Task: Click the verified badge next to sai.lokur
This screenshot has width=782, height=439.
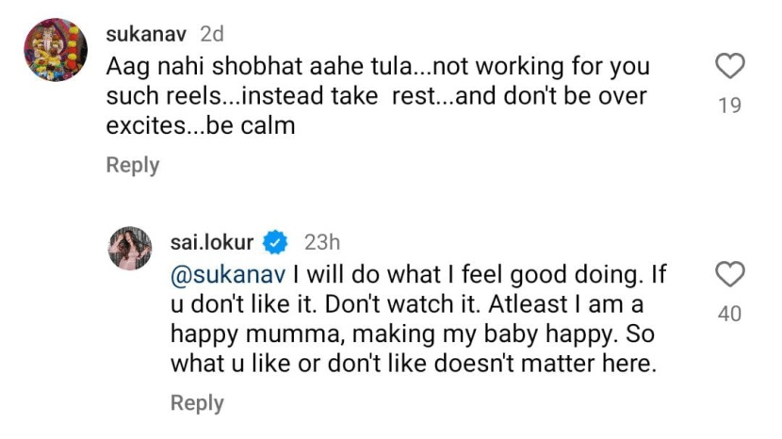Action: pos(274,242)
